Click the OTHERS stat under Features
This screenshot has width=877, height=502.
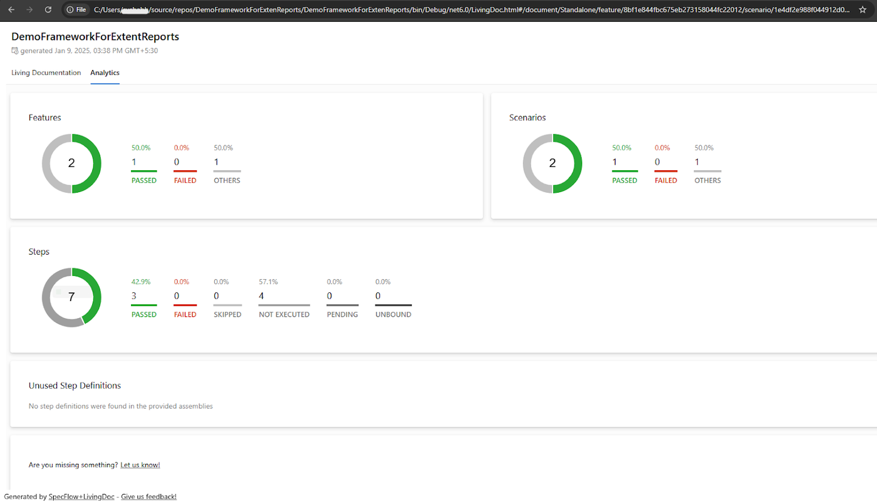click(x=227, y=164)
